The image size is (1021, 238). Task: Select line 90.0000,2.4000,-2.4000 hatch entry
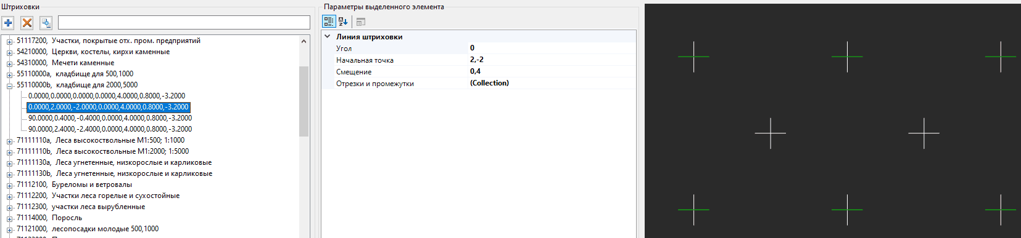[110, 129]
